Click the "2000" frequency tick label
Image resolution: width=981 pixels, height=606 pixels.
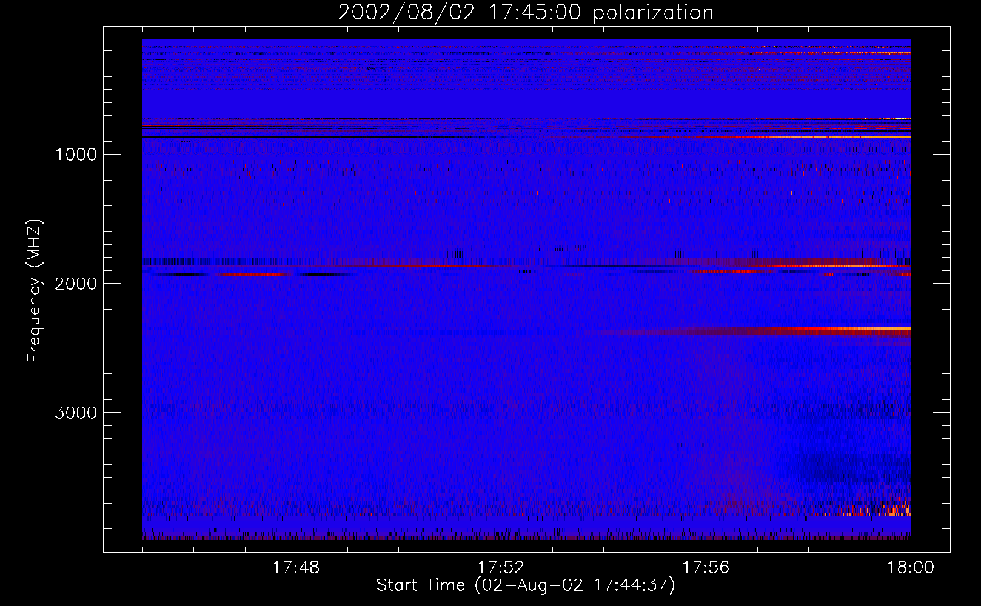(76, 284)
